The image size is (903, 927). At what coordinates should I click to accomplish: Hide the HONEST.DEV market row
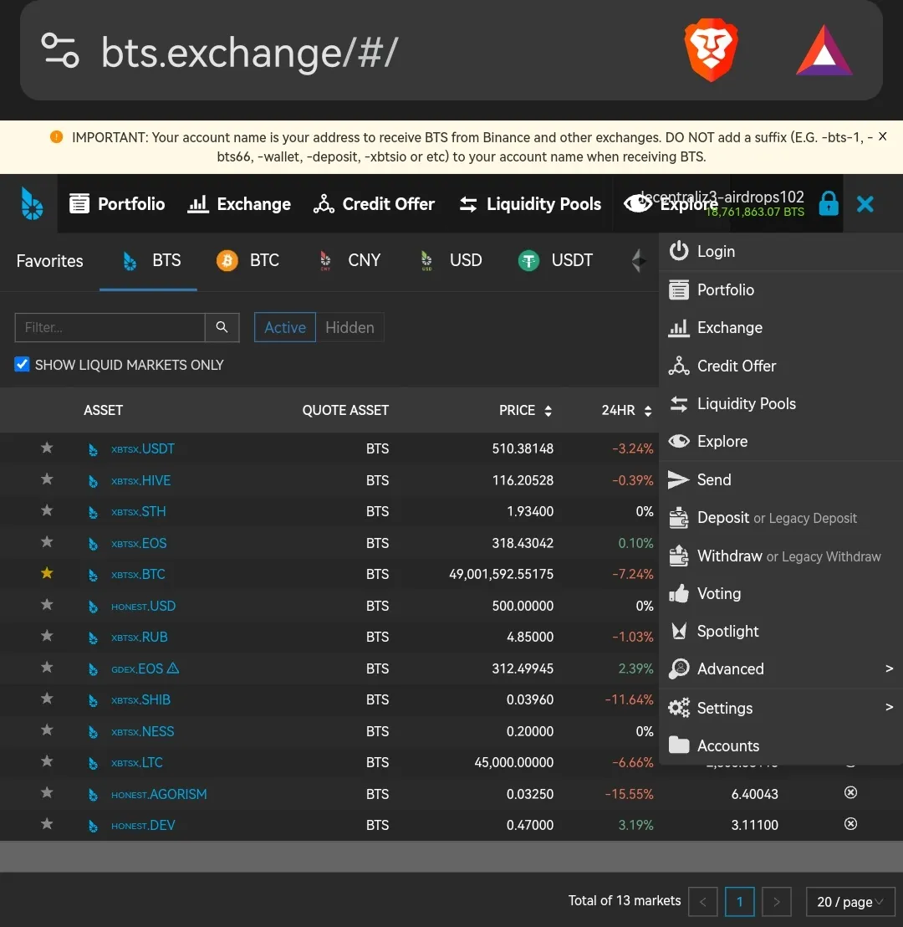pyautogui.click(x=850, y=824)
